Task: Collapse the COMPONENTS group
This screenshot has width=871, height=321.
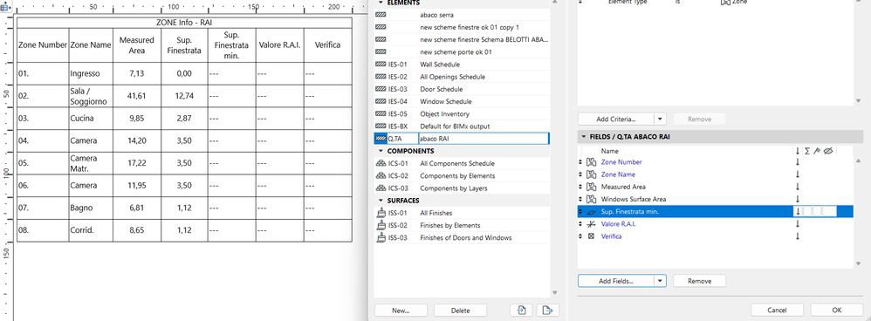Action: [380, 151]
